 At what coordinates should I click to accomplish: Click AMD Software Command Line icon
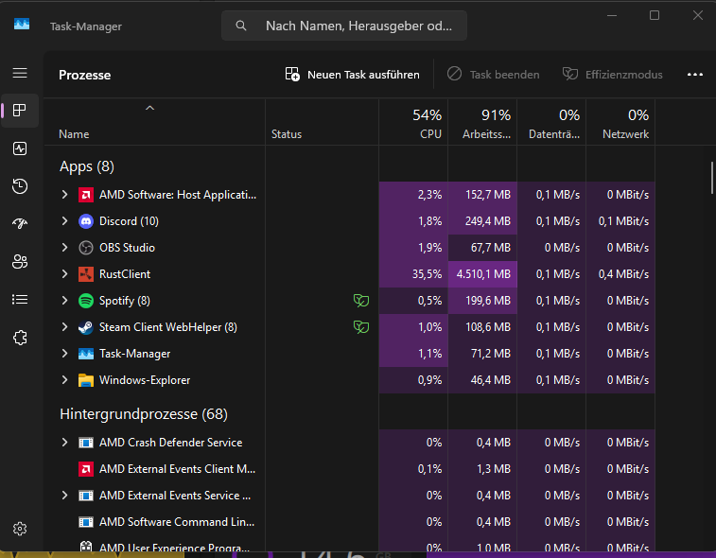86,522
